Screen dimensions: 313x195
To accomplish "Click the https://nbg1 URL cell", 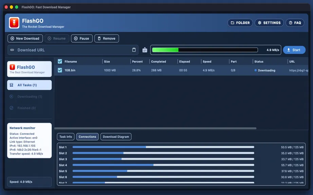I will tap(299, 70).
